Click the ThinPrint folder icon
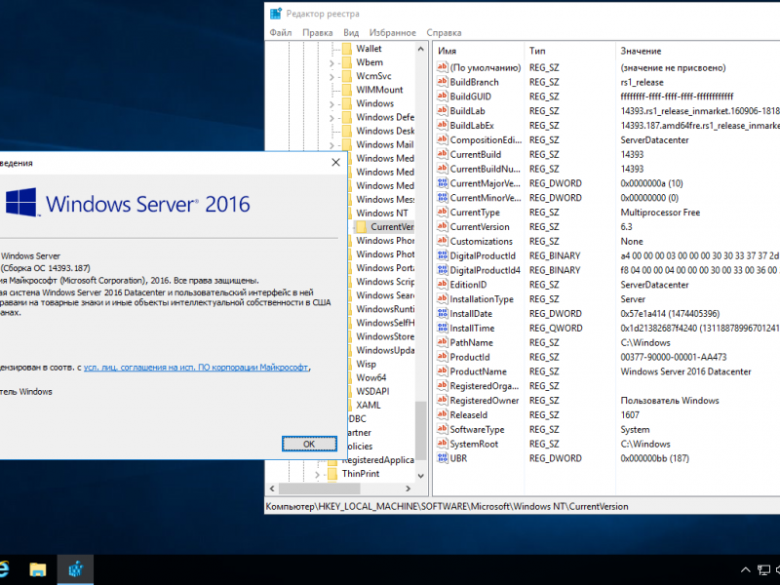Image resolution: width=780 pixels, height=585 pixels. click(x=332, y=474)
